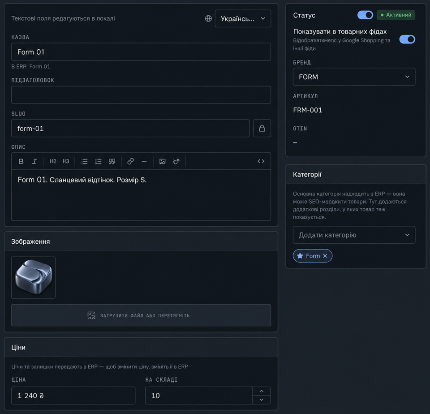Click the 'В ERP: Form 01' hint text
The height and width of the screenshot is (414, 430).
point(31,66)
